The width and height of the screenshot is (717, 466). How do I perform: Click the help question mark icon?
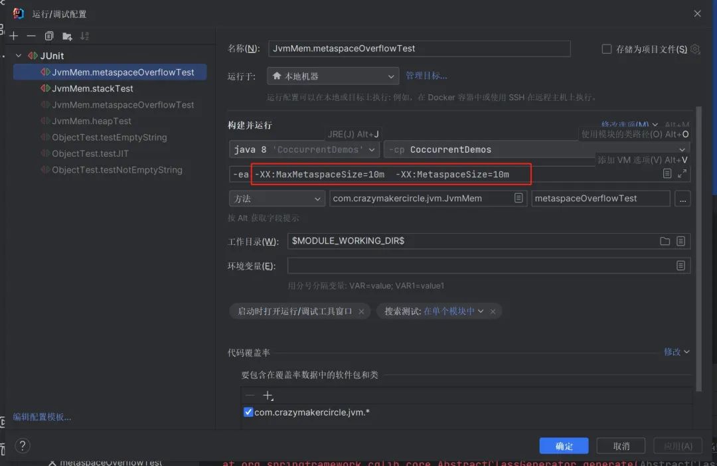pos(22,445)
